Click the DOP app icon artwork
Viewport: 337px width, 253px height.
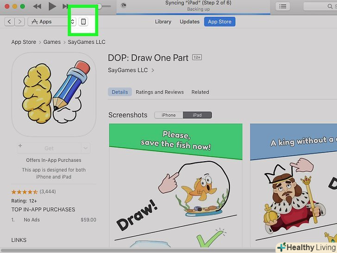pos(54,95)
